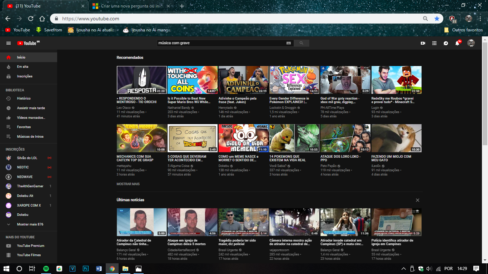The image size is (488, 274).
Task: Open XAROPE COM X channel
Action: pos(29,205)
